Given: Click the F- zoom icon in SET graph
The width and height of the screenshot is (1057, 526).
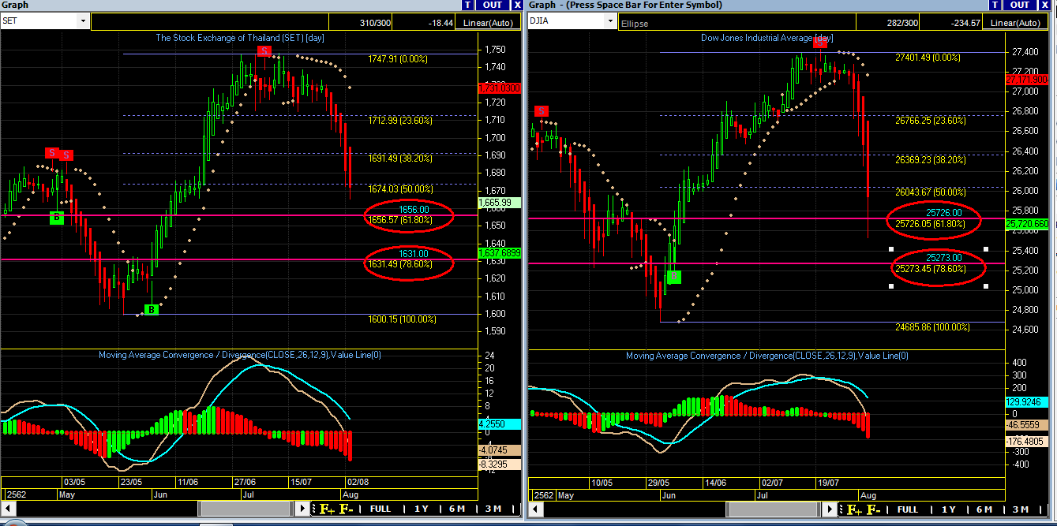Looking at the screenshot, I should point(346,509).
